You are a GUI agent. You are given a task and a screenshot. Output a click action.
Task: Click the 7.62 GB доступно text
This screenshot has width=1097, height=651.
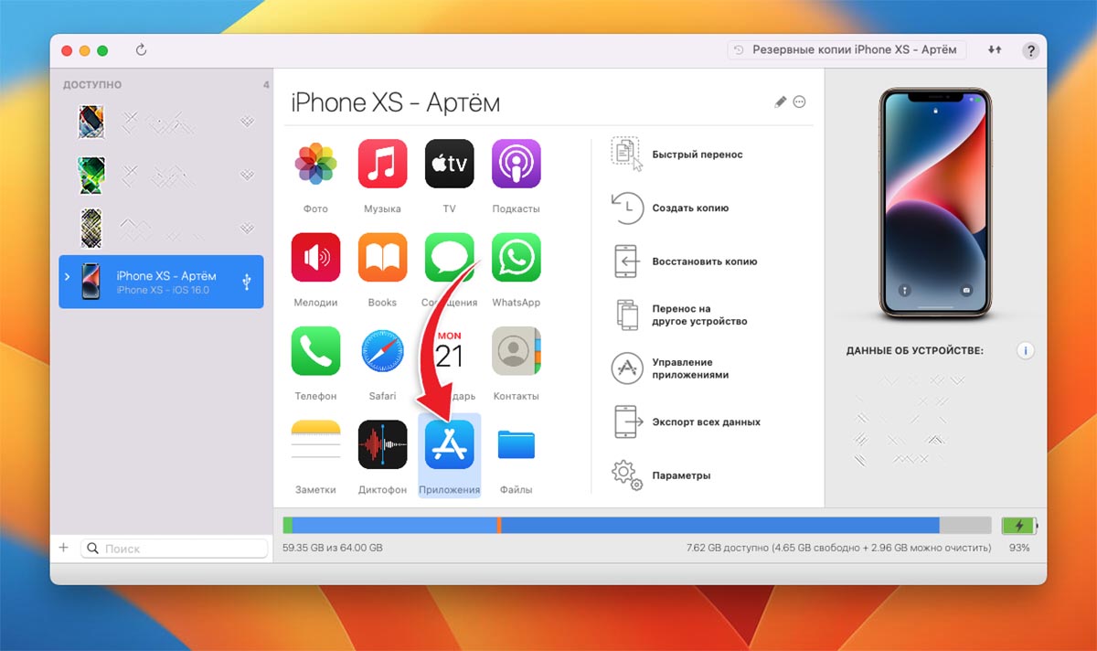click(x=838, y=549)
